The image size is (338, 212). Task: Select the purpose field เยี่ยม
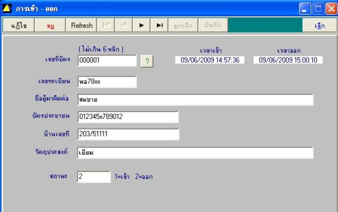point(195,153)
